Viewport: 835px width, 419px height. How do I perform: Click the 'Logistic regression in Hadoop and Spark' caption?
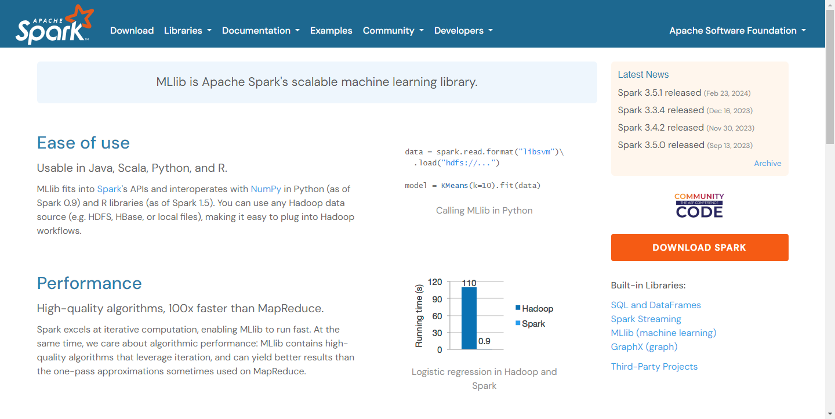484,378
